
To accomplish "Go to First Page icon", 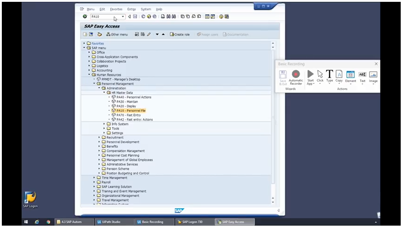I will 182,17.
